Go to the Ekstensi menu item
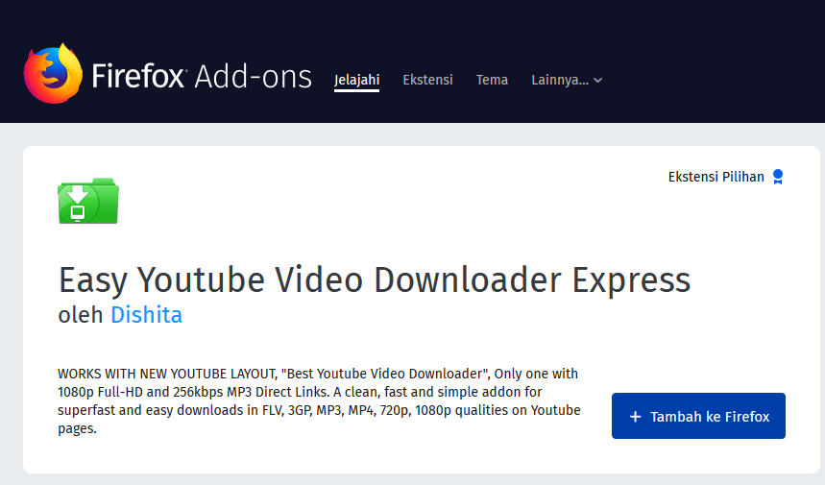Viewport: 825px width, 485px height. point(427,80)
